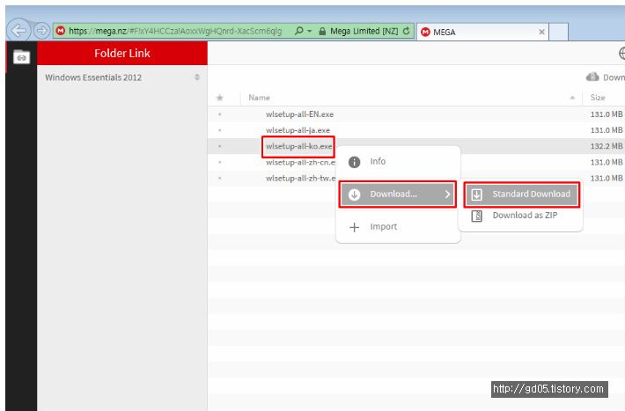Click the address bar search magnifier icon
625x411 pixels.
click(298, 31)
